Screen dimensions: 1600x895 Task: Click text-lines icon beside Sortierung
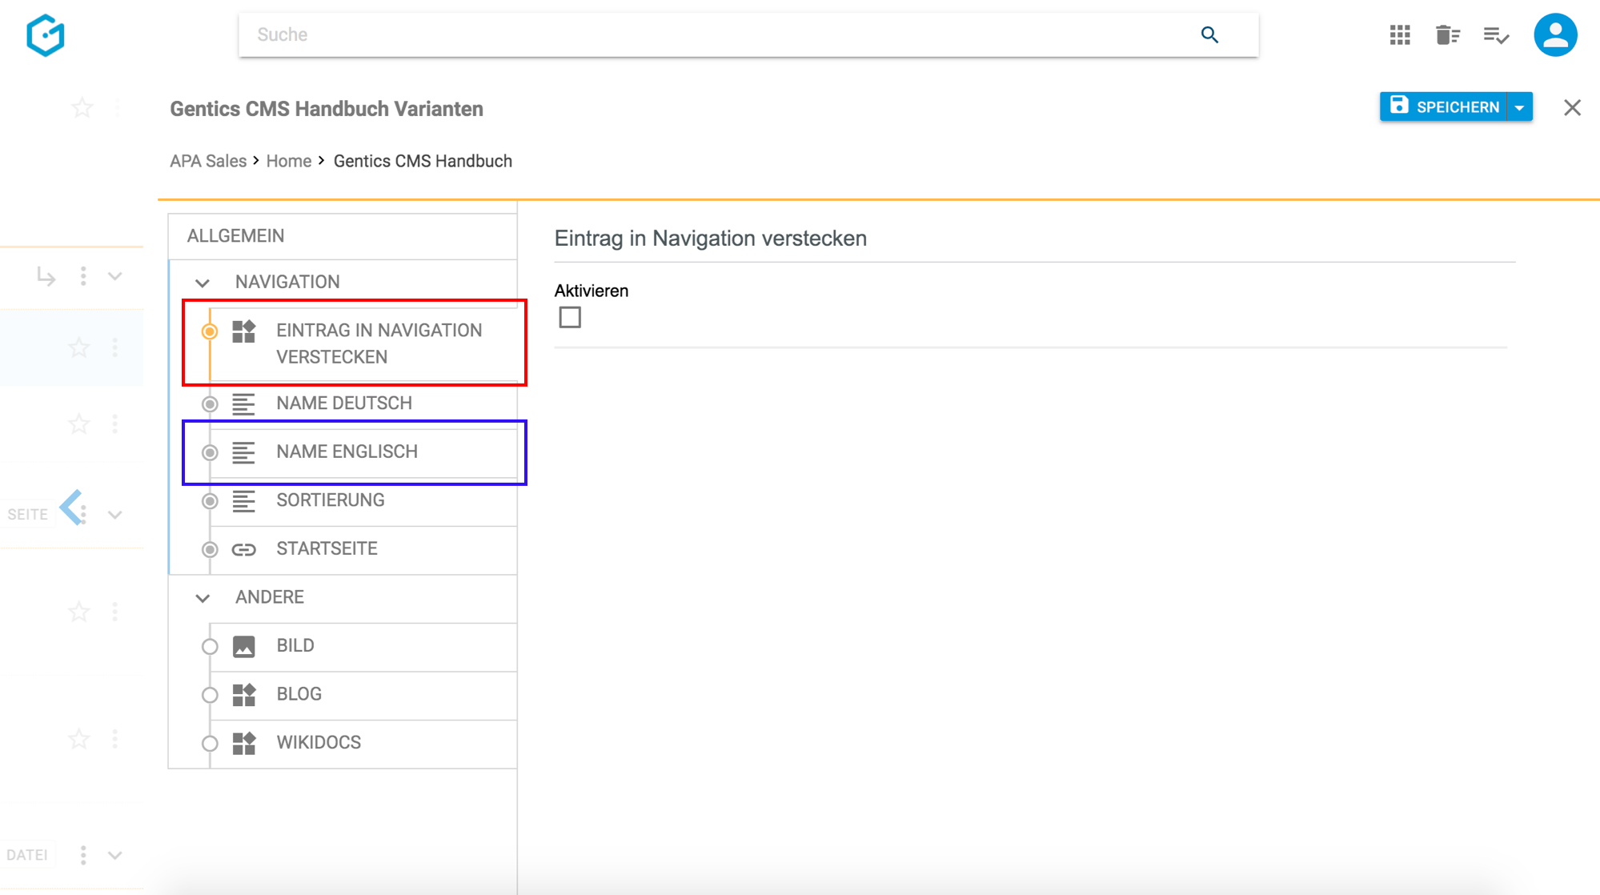tap(244, 501)
